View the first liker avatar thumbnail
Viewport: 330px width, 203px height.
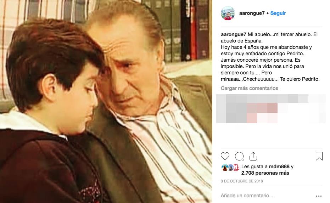tap(225, 168)
